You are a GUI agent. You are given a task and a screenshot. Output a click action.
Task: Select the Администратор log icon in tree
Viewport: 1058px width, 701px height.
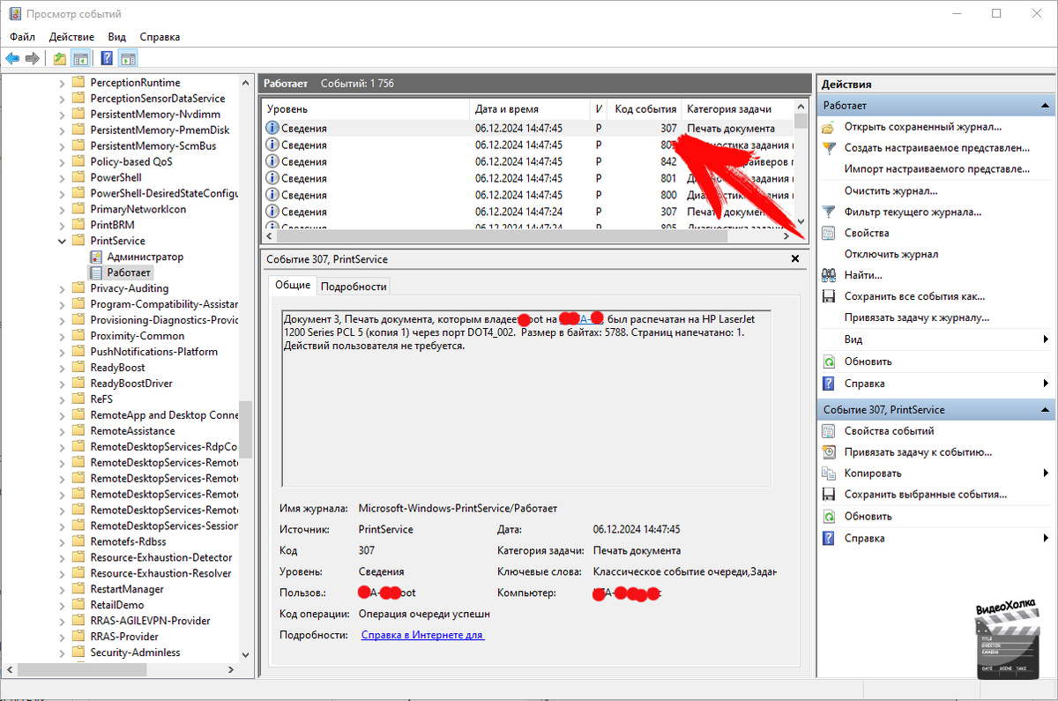click(96, 257)
